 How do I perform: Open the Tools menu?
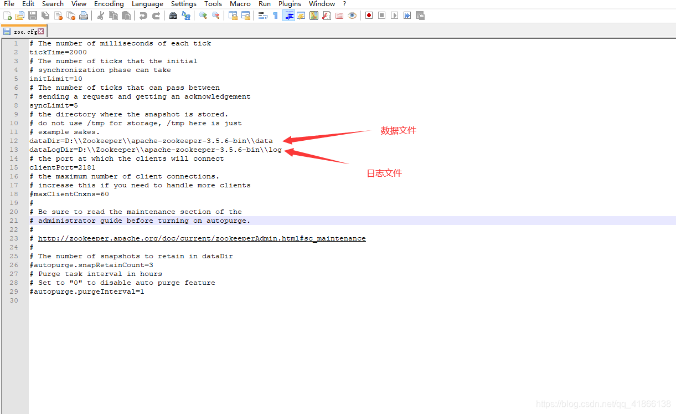(x=213, y=4)
